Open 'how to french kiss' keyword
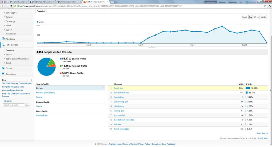 (122, 93)
